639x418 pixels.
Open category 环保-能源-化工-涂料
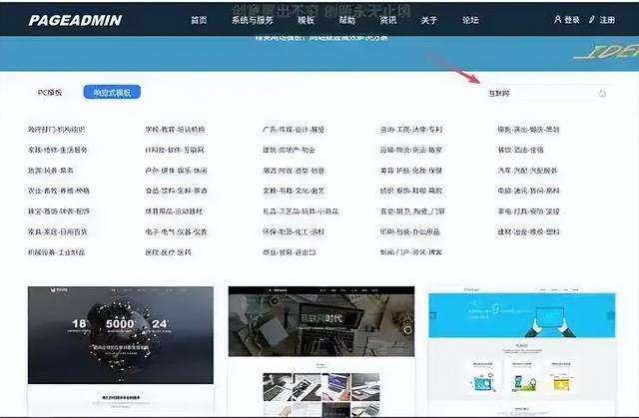click(x=294, y=232)
